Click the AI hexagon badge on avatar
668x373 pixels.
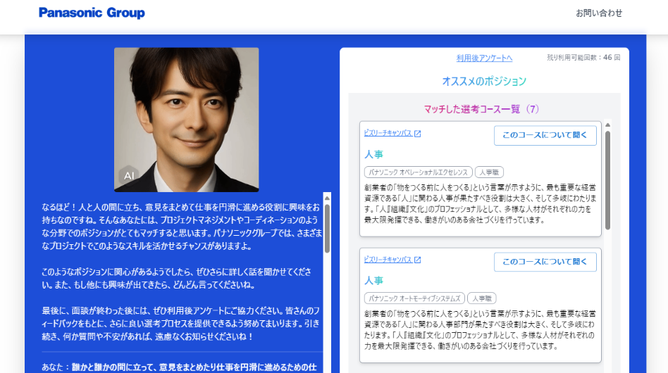[129, 175]
